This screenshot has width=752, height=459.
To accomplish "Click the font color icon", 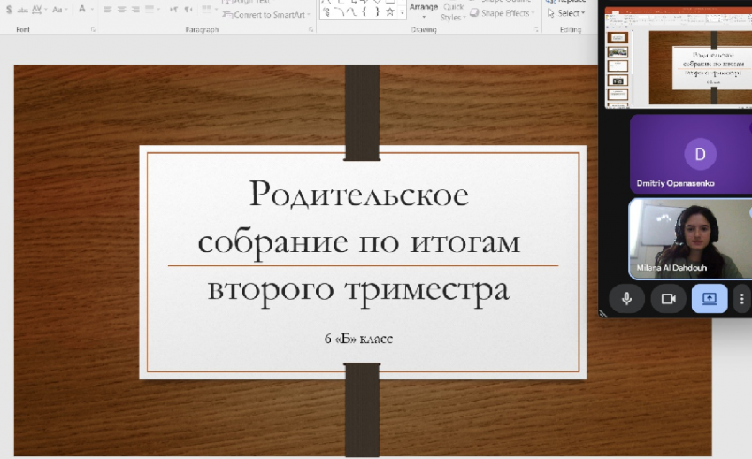I will pos(81,10).
